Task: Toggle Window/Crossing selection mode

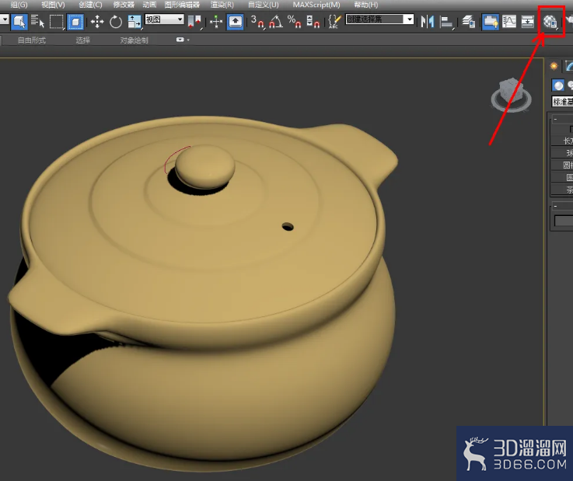Action: 75,22
